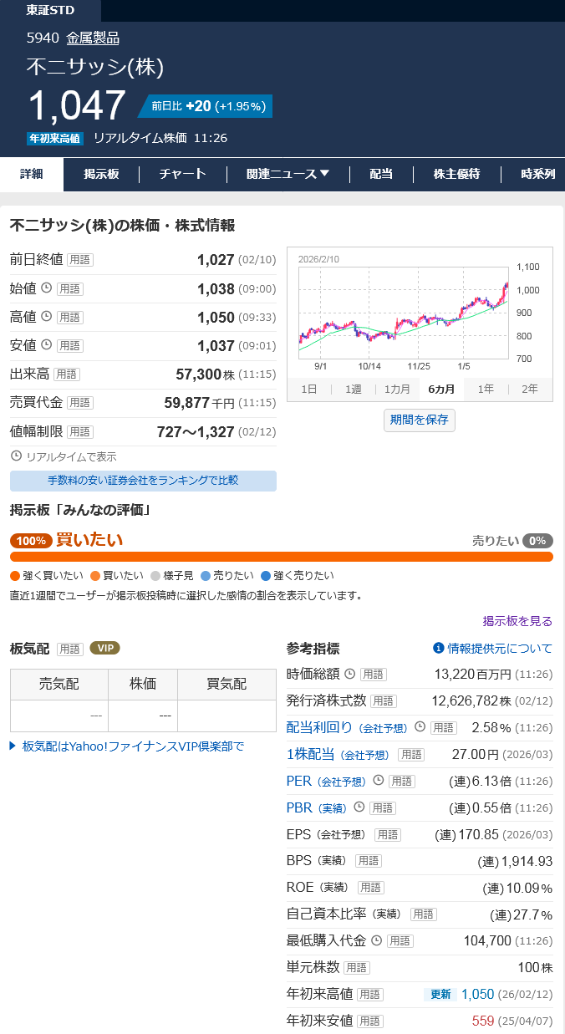Image resolution: width=565 pixels, height=1034 pixels.
Task: Expand 板気配はYahoo!ファイナンスVIP倶楽部で link arrow
Action: pos(13,746)
